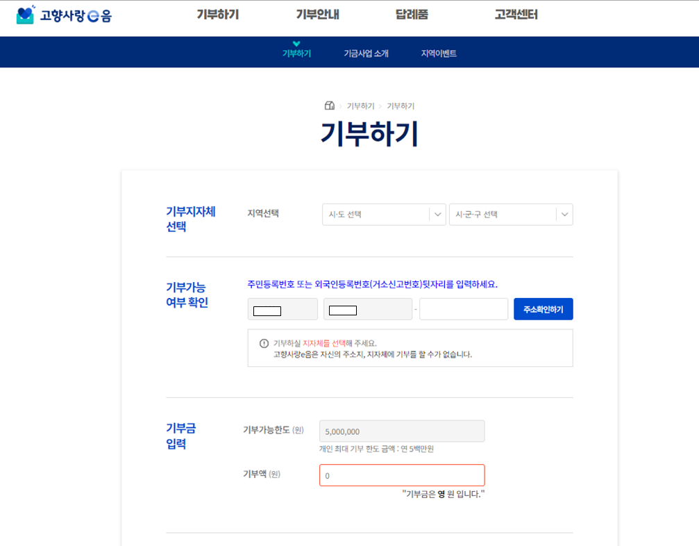
Task: Click the 기부액 amount input field
Action: coord(401,475)
